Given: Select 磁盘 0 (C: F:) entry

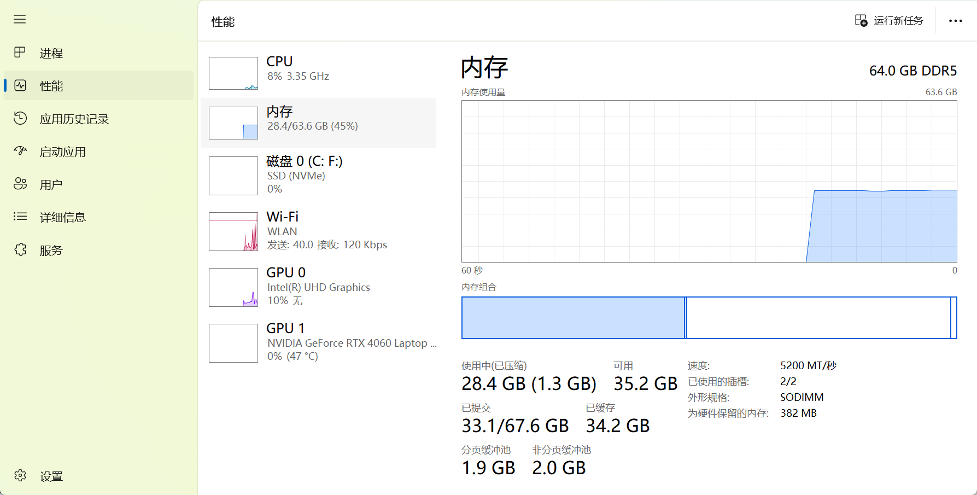Looking at the screenshot, I should 319,175.
